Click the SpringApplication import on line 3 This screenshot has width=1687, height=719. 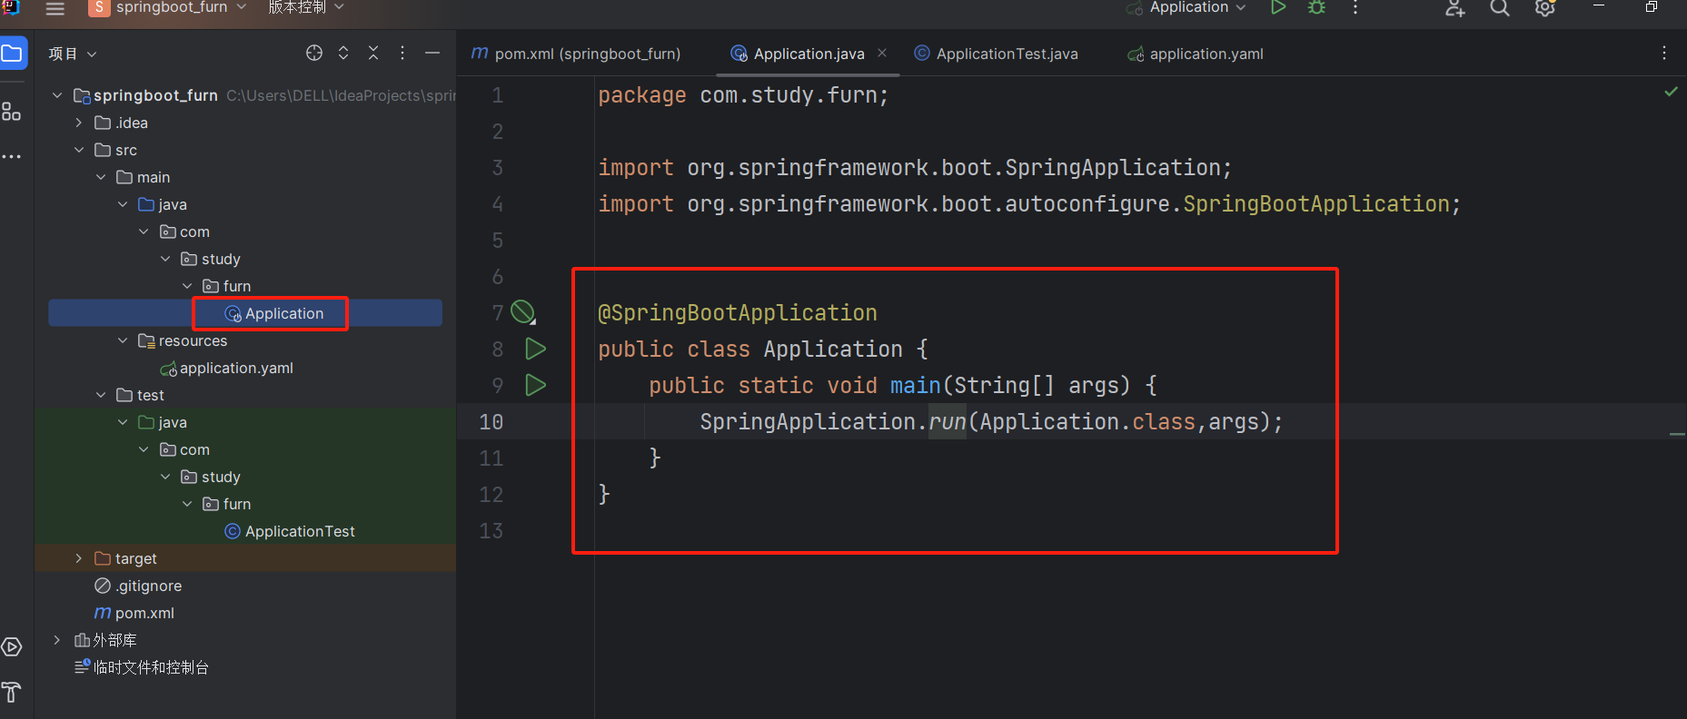click(x=915, y=168)
